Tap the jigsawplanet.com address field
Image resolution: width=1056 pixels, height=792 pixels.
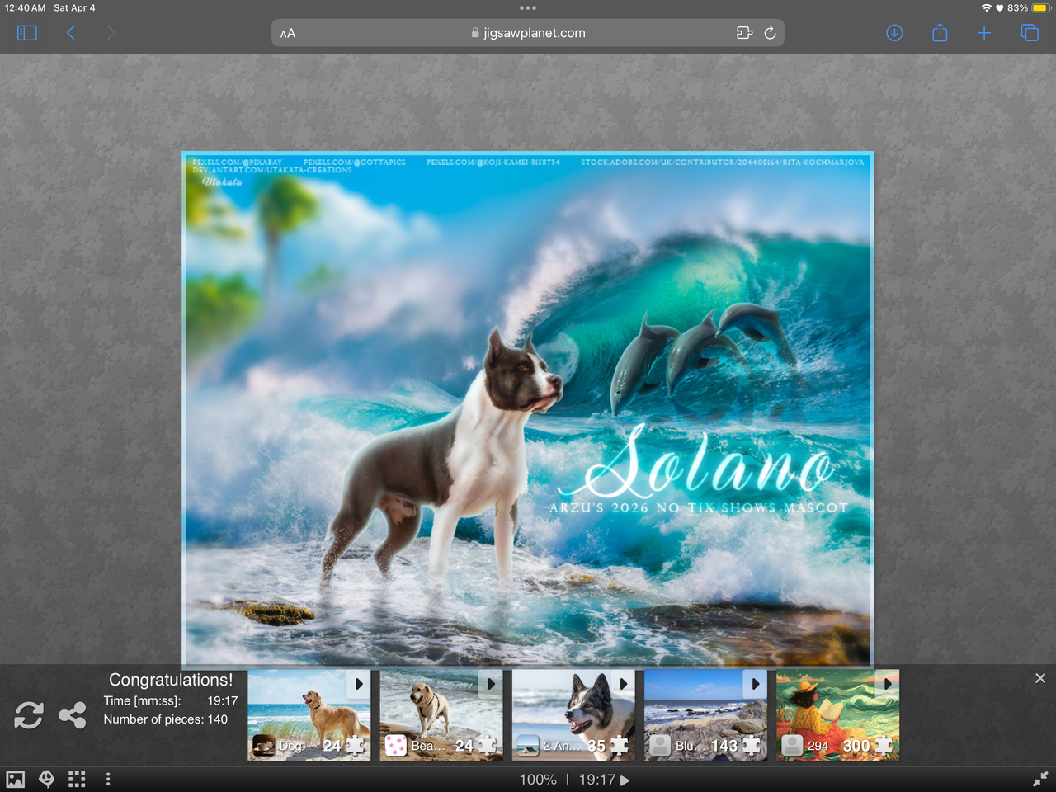(x=528, y=33)
